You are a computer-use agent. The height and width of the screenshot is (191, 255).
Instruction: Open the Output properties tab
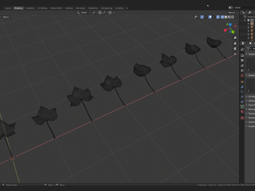(x=242, y=60)
